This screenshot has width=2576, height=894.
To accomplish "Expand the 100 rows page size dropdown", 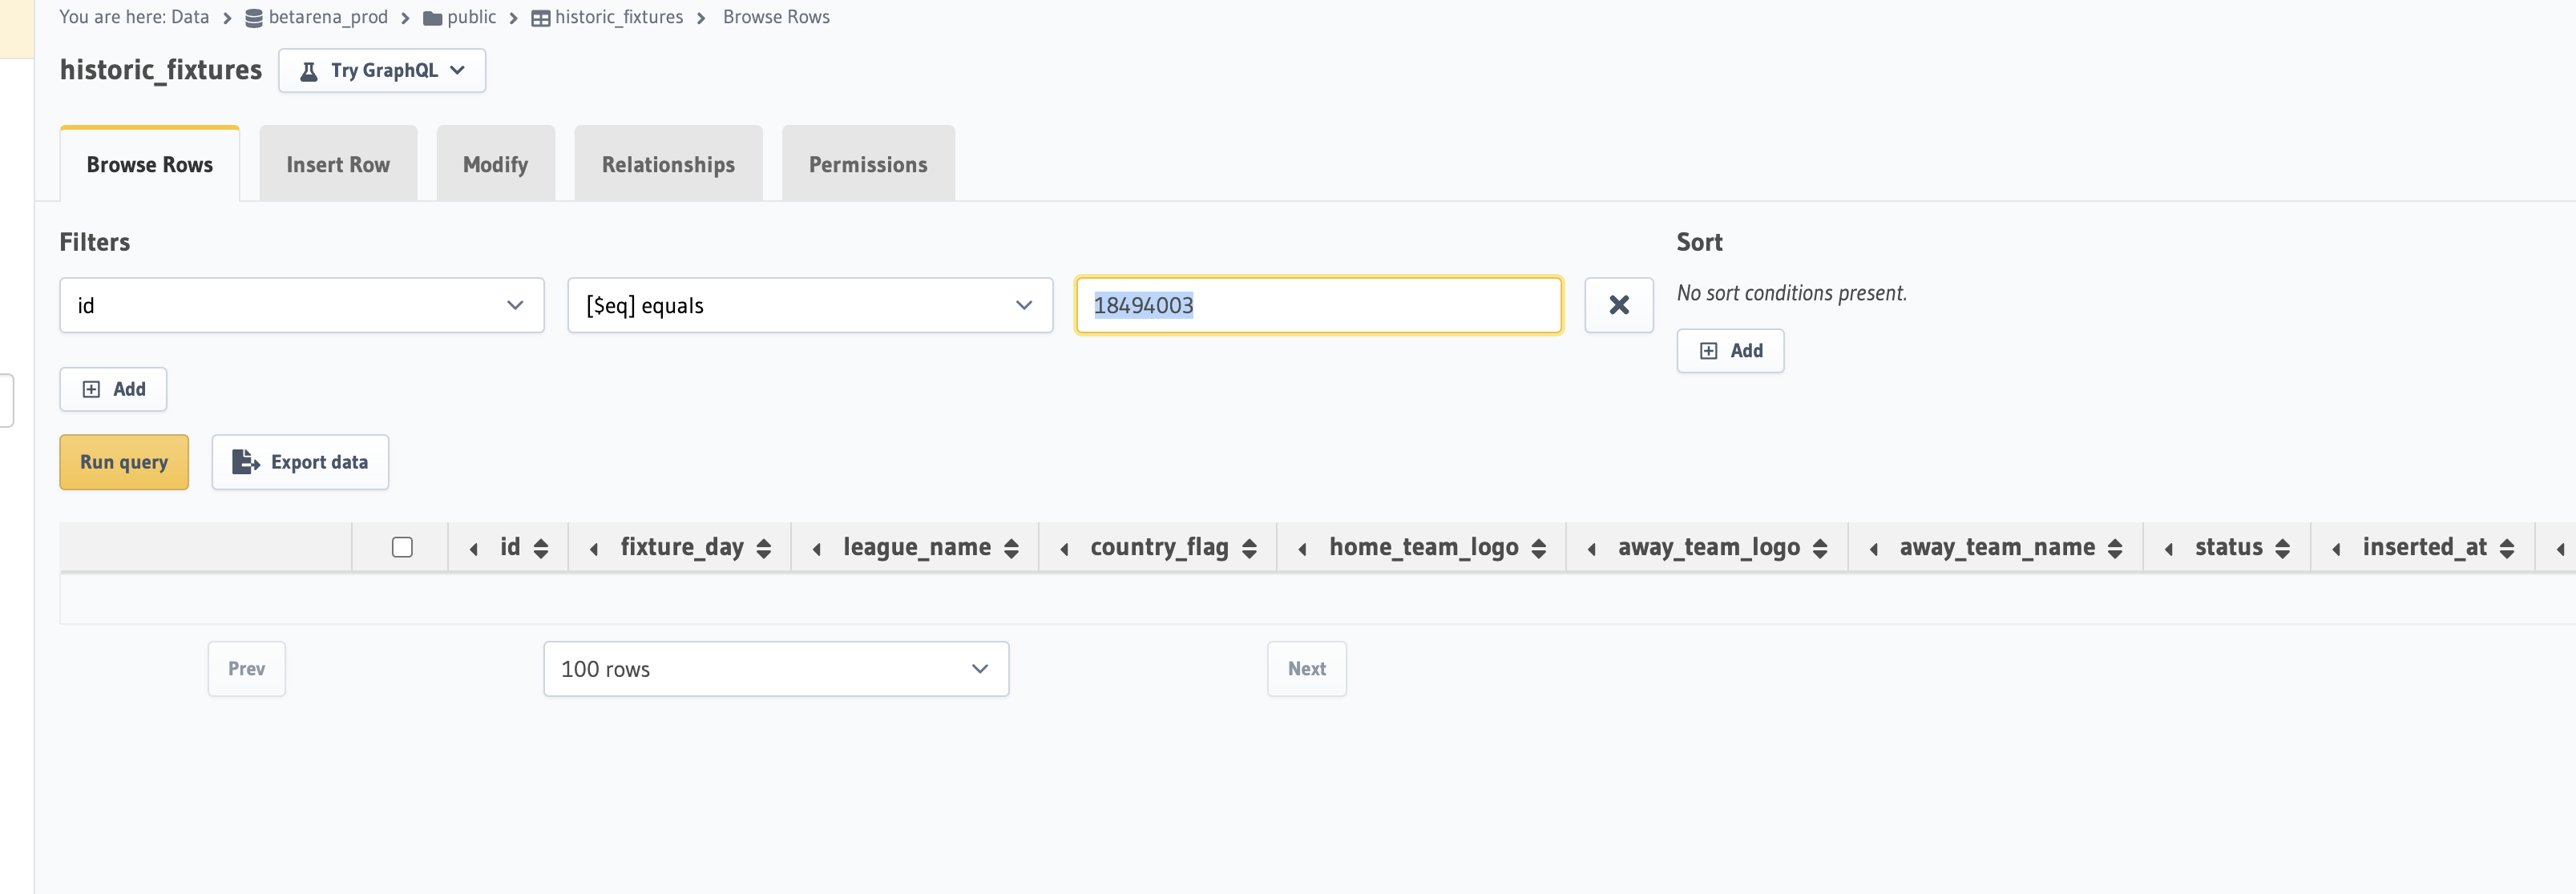I will [x=775, y=669].
